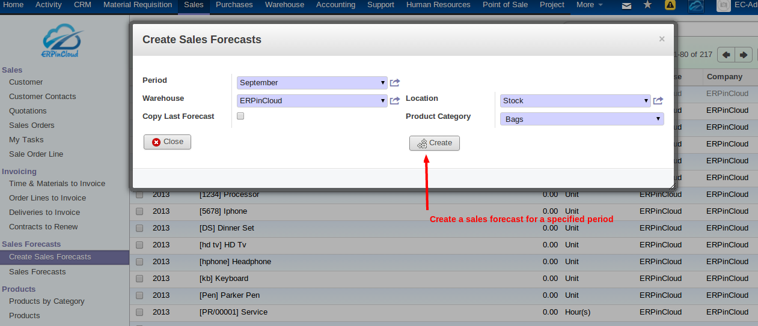Screen dimensions: 758x326
Task: Open Customer Contacts in the sidebar
Action: 43,97
